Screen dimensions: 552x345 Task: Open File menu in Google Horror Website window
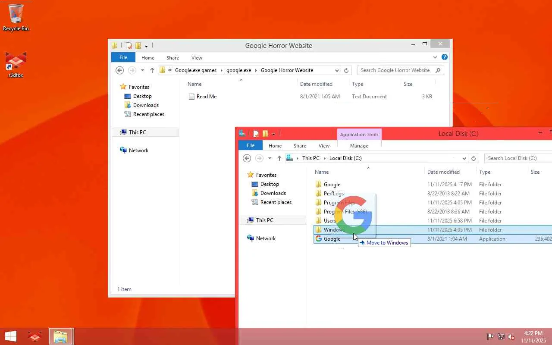click(x=123, y=57)
